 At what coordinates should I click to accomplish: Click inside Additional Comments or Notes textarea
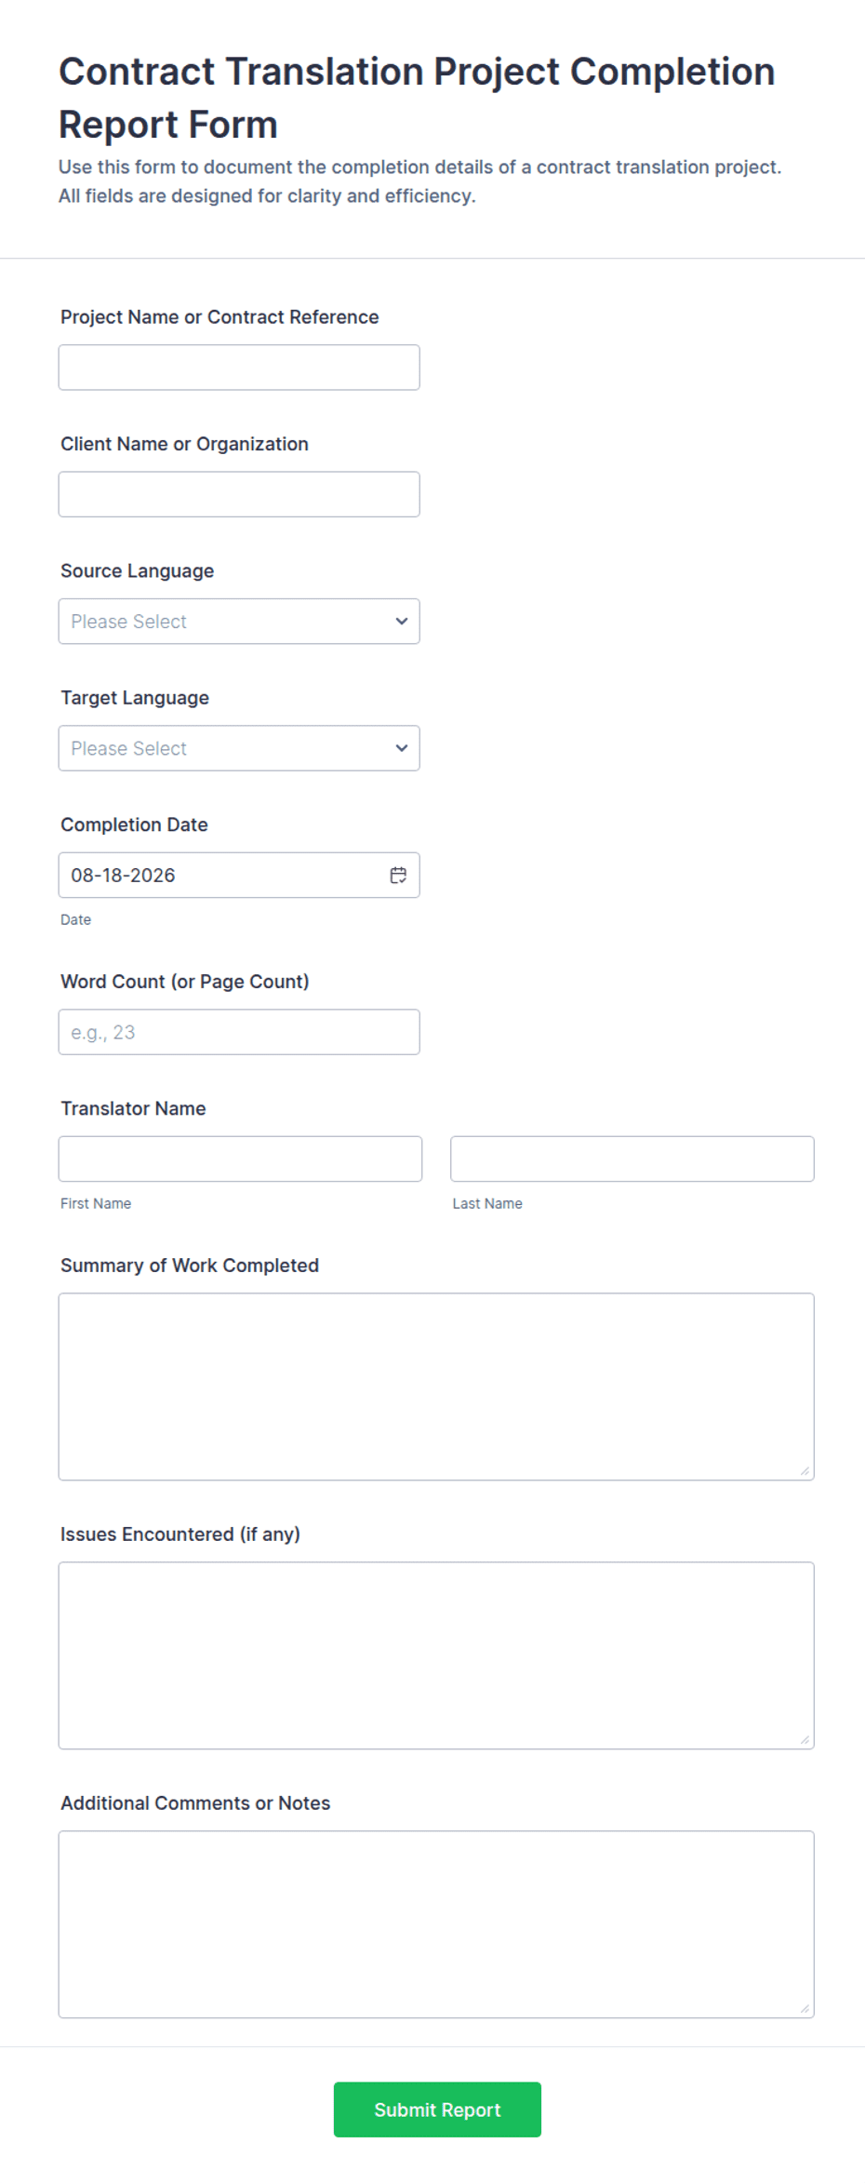point(436,1924)
